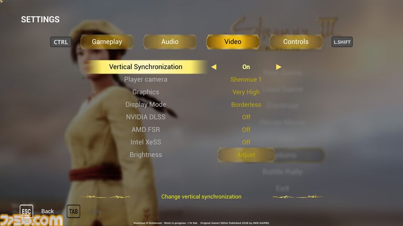The width and height of the screenshot is (403, 226).
Task: Toggle the AMD FSR Off value
Action: point(246,130)
